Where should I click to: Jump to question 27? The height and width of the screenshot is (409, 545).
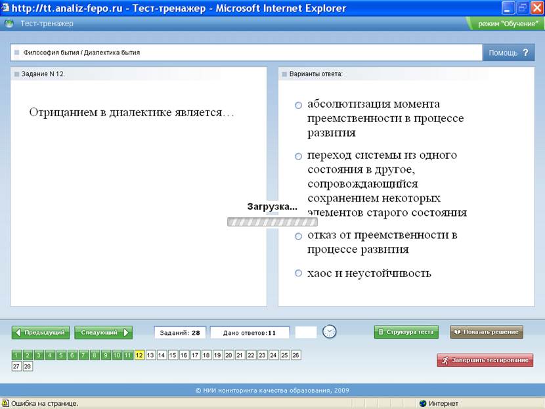coord(16,366)
